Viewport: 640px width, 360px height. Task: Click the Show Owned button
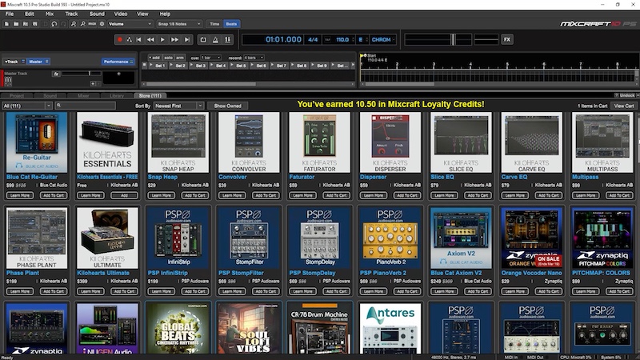(228, 106)
